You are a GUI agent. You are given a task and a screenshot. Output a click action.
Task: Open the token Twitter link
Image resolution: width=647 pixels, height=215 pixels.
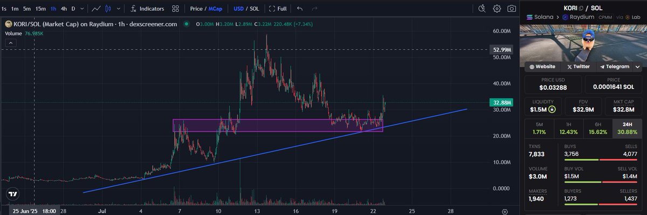tap(578, 67)
